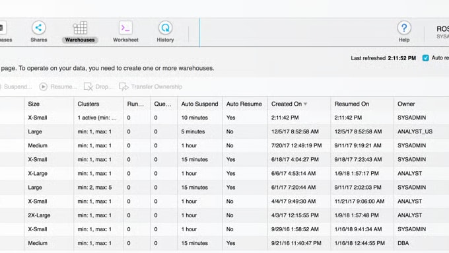The image size is (449, 253).
Task: Click created date '4/4/17 9:49:30 AM'
Action: pos(294,201)
